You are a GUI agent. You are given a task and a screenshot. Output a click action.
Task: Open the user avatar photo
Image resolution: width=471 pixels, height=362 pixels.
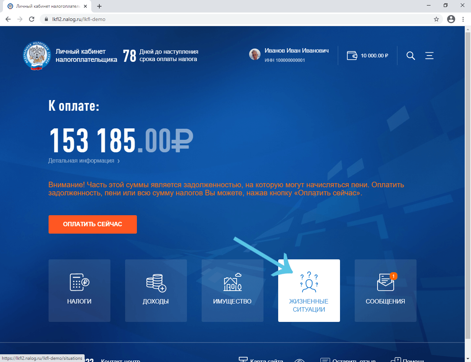255,56
